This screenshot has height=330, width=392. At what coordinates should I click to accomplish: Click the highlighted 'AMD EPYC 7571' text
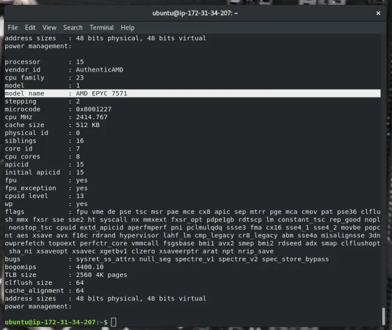click(x=101, y=93)
